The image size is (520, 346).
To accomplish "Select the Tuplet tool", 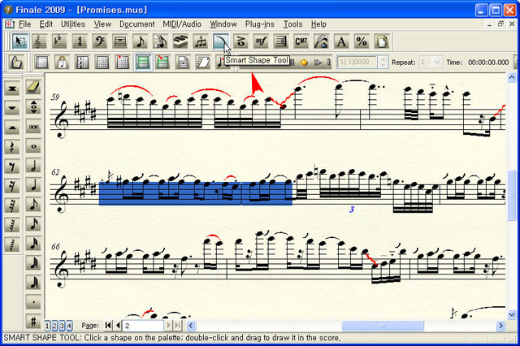I will pos(201,41).
